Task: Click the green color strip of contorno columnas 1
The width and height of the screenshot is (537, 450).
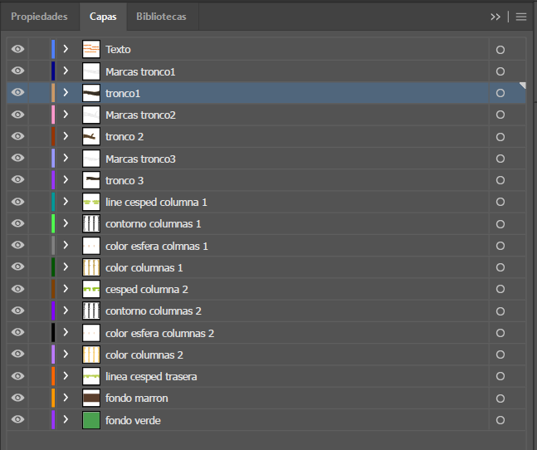Action: pyautogui.click(x=53, y=224)
